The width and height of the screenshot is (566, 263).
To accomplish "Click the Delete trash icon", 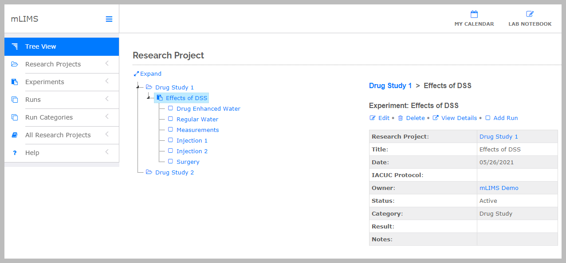I will 401,118.
